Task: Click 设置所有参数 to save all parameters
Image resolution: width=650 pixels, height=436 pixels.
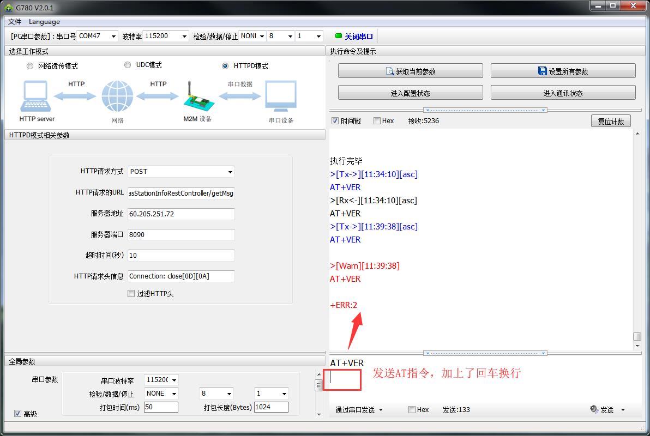Action: coord(563,71)
